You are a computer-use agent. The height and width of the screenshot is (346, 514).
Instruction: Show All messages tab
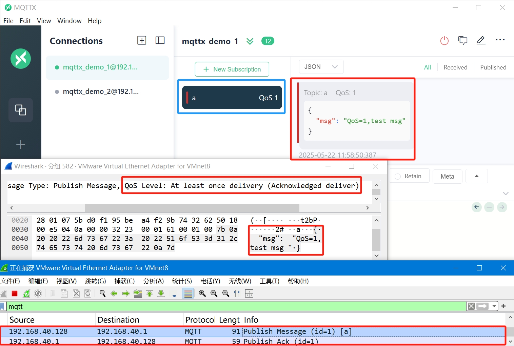[x=428, y=67]
